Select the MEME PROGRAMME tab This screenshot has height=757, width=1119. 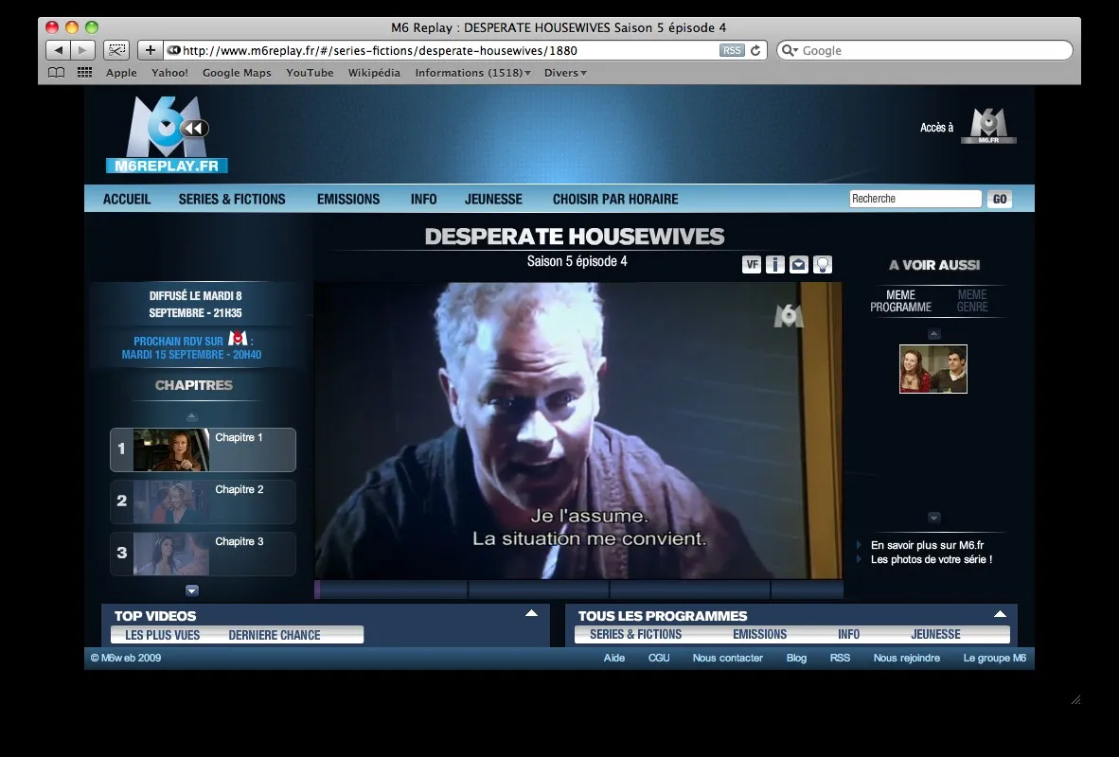click(x=900, y=300)
